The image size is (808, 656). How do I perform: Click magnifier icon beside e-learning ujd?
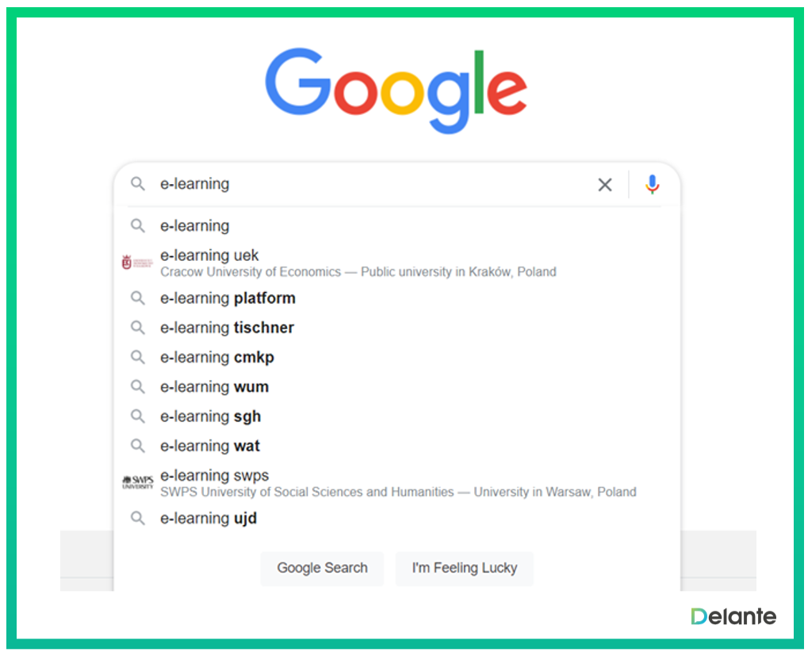coord(138,518)
